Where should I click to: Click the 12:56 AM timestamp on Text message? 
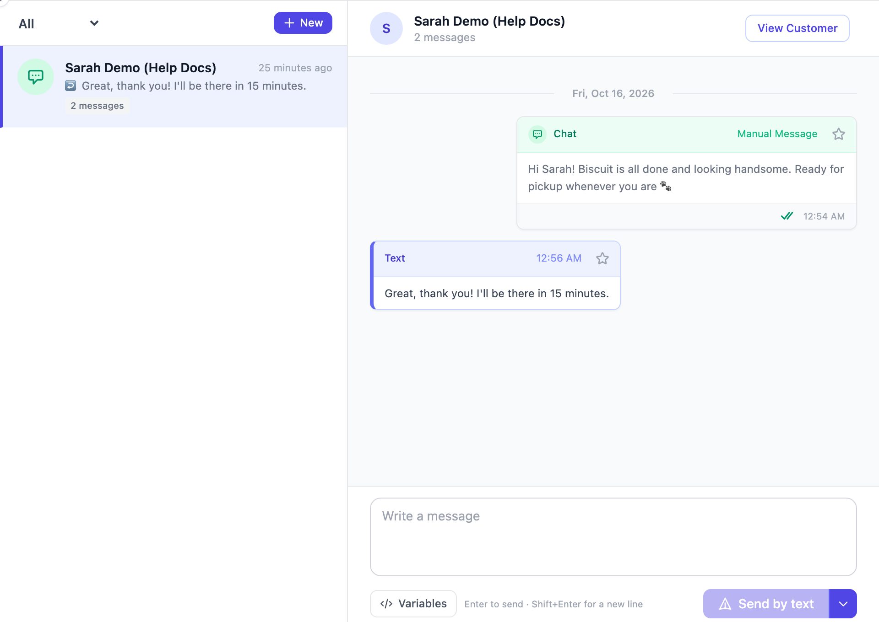559,258
